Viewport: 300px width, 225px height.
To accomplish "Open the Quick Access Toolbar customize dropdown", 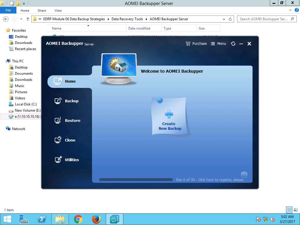I will click(24, 4).
